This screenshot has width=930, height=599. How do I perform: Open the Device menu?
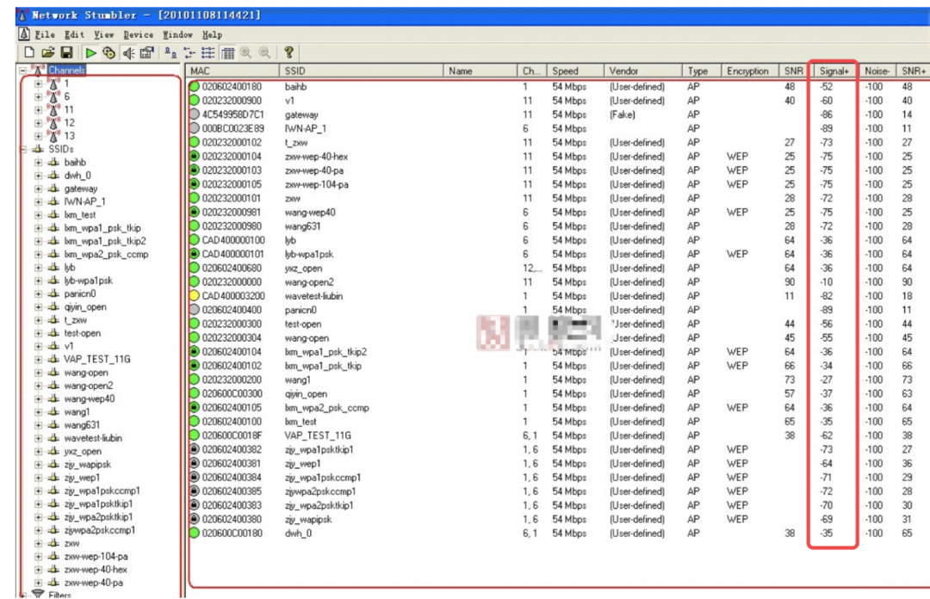pyautogui.click(x=138, y=34)
